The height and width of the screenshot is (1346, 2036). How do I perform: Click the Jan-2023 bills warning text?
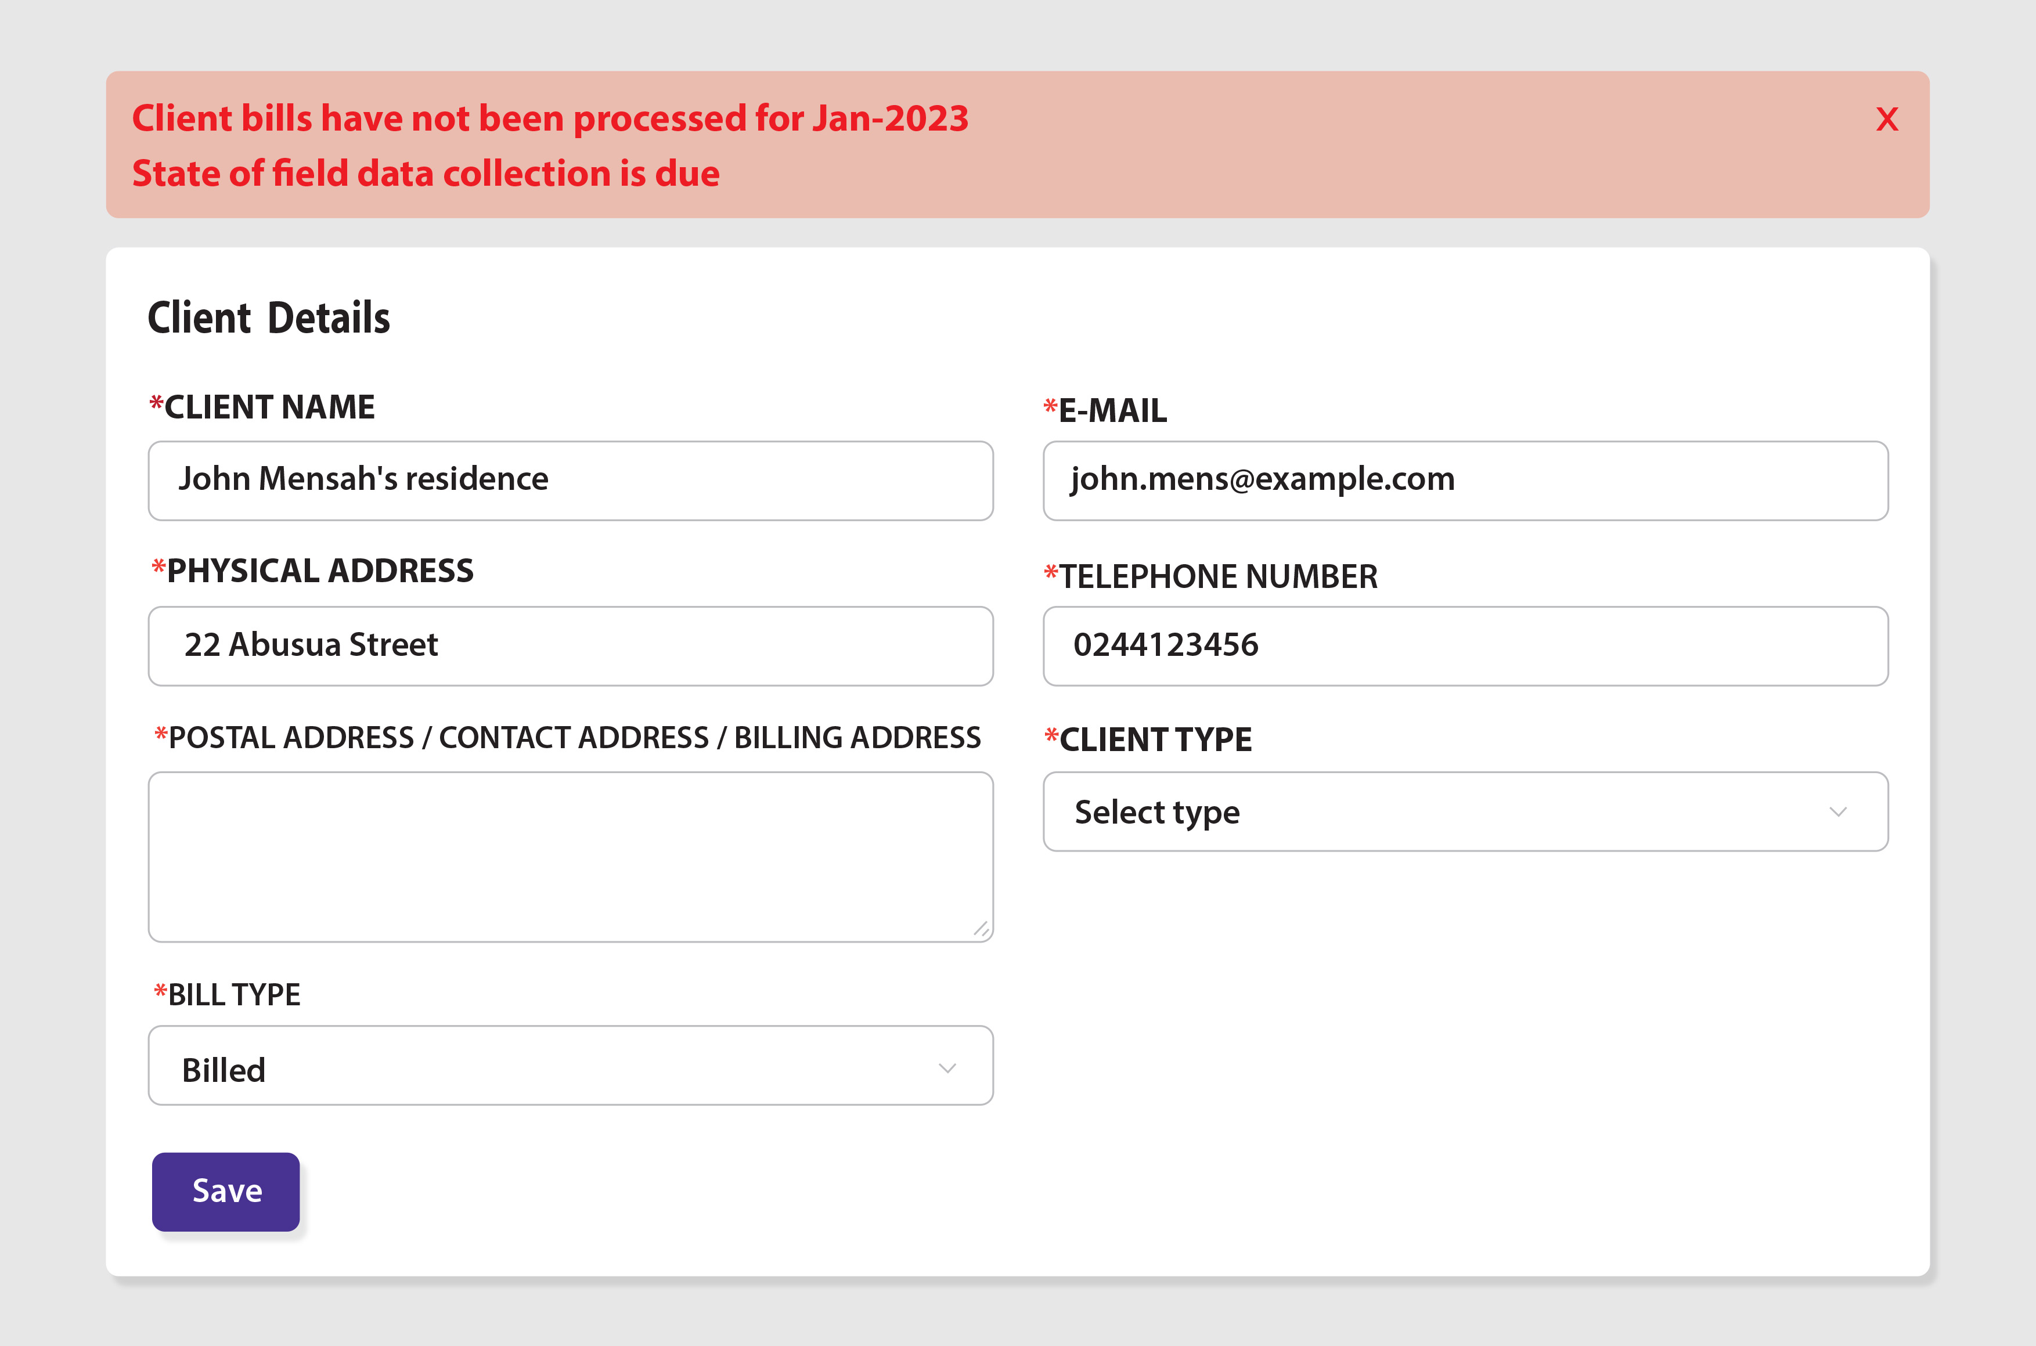[x=549, y=118]
